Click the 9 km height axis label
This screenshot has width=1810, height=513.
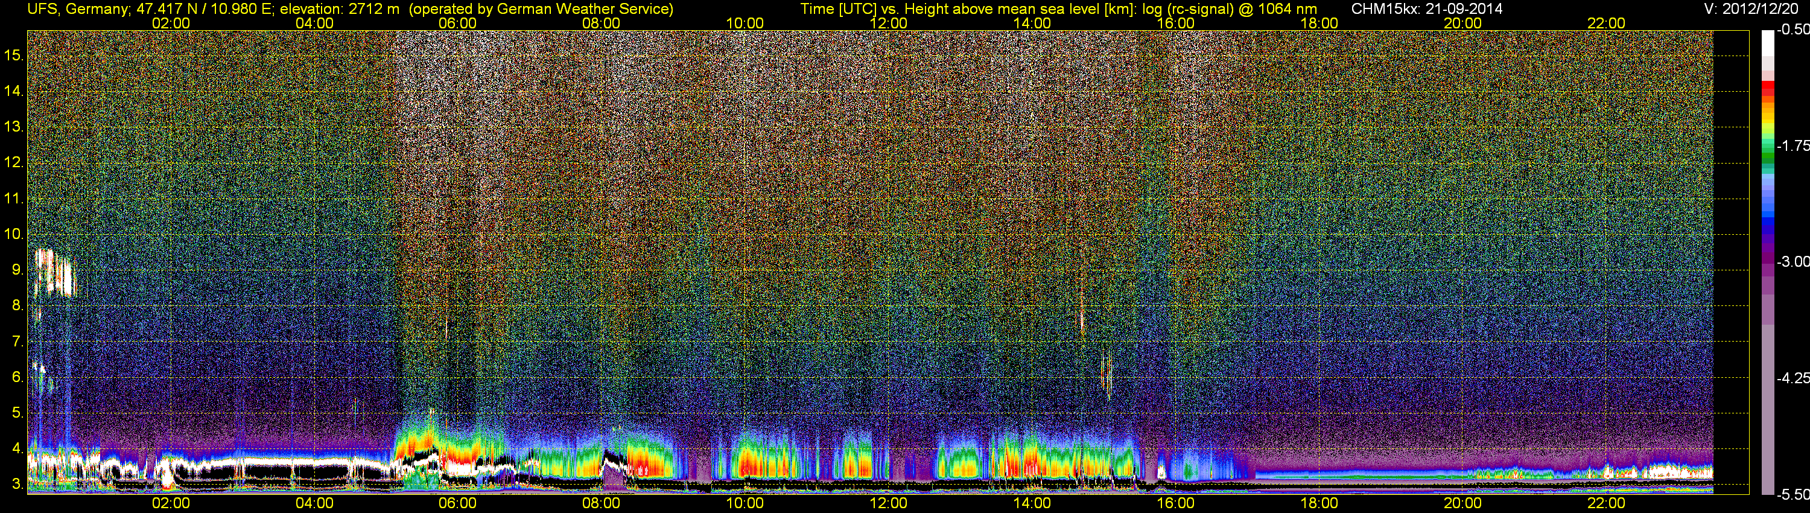[17, 270]
